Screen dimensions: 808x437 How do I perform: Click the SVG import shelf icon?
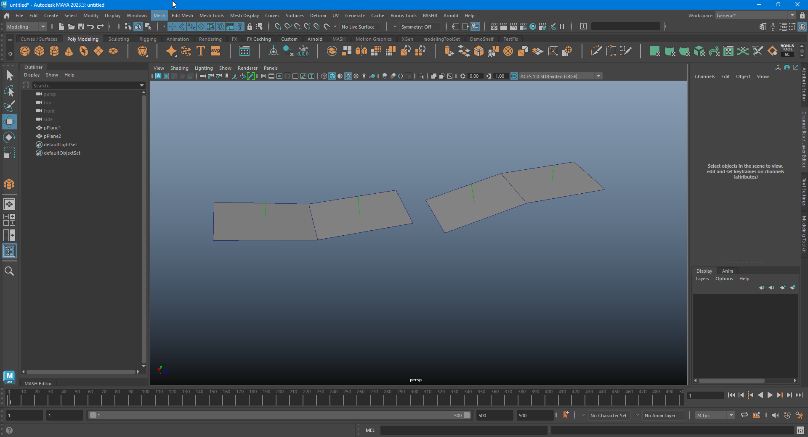215,51
